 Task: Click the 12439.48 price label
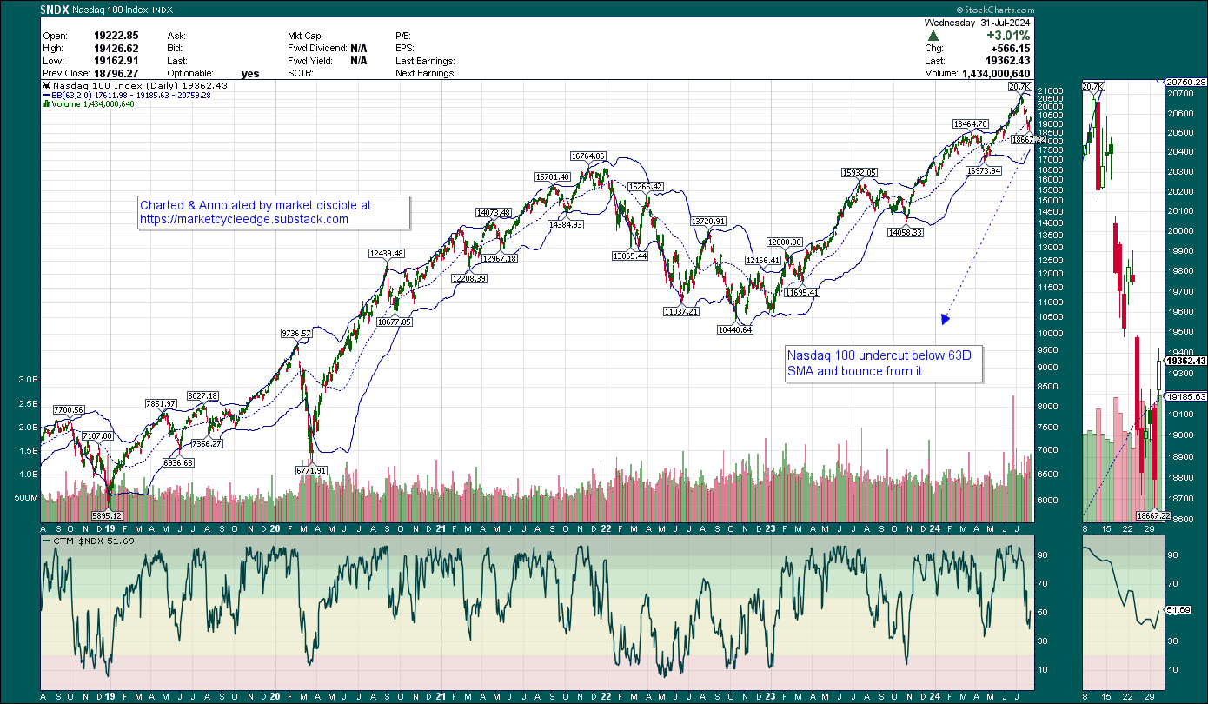pyautogui.click(x=387, y=254)
